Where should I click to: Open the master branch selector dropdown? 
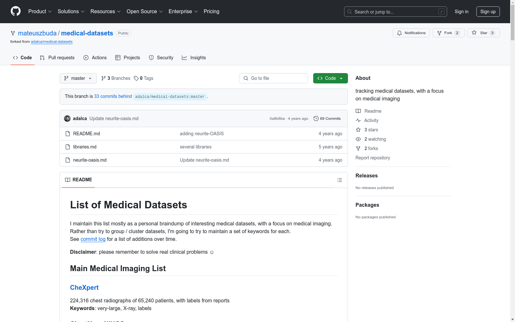tap(78, 78)
